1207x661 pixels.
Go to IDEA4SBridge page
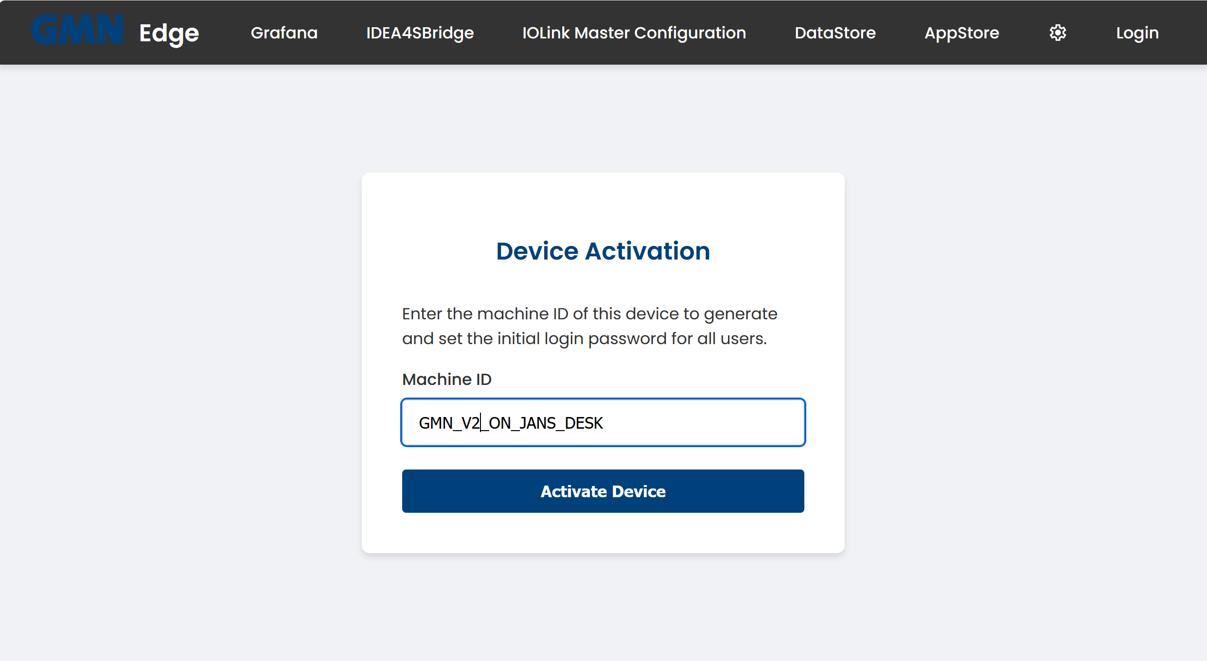coord(420,33)
